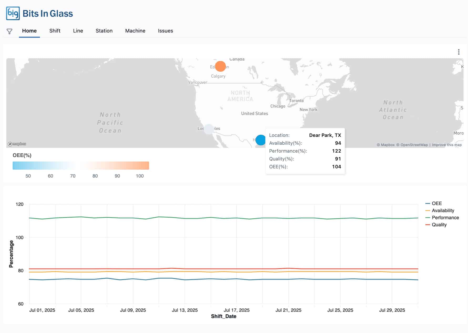Open the Line tab
Viewport: 468px width, 333px height.
(78, 31)
